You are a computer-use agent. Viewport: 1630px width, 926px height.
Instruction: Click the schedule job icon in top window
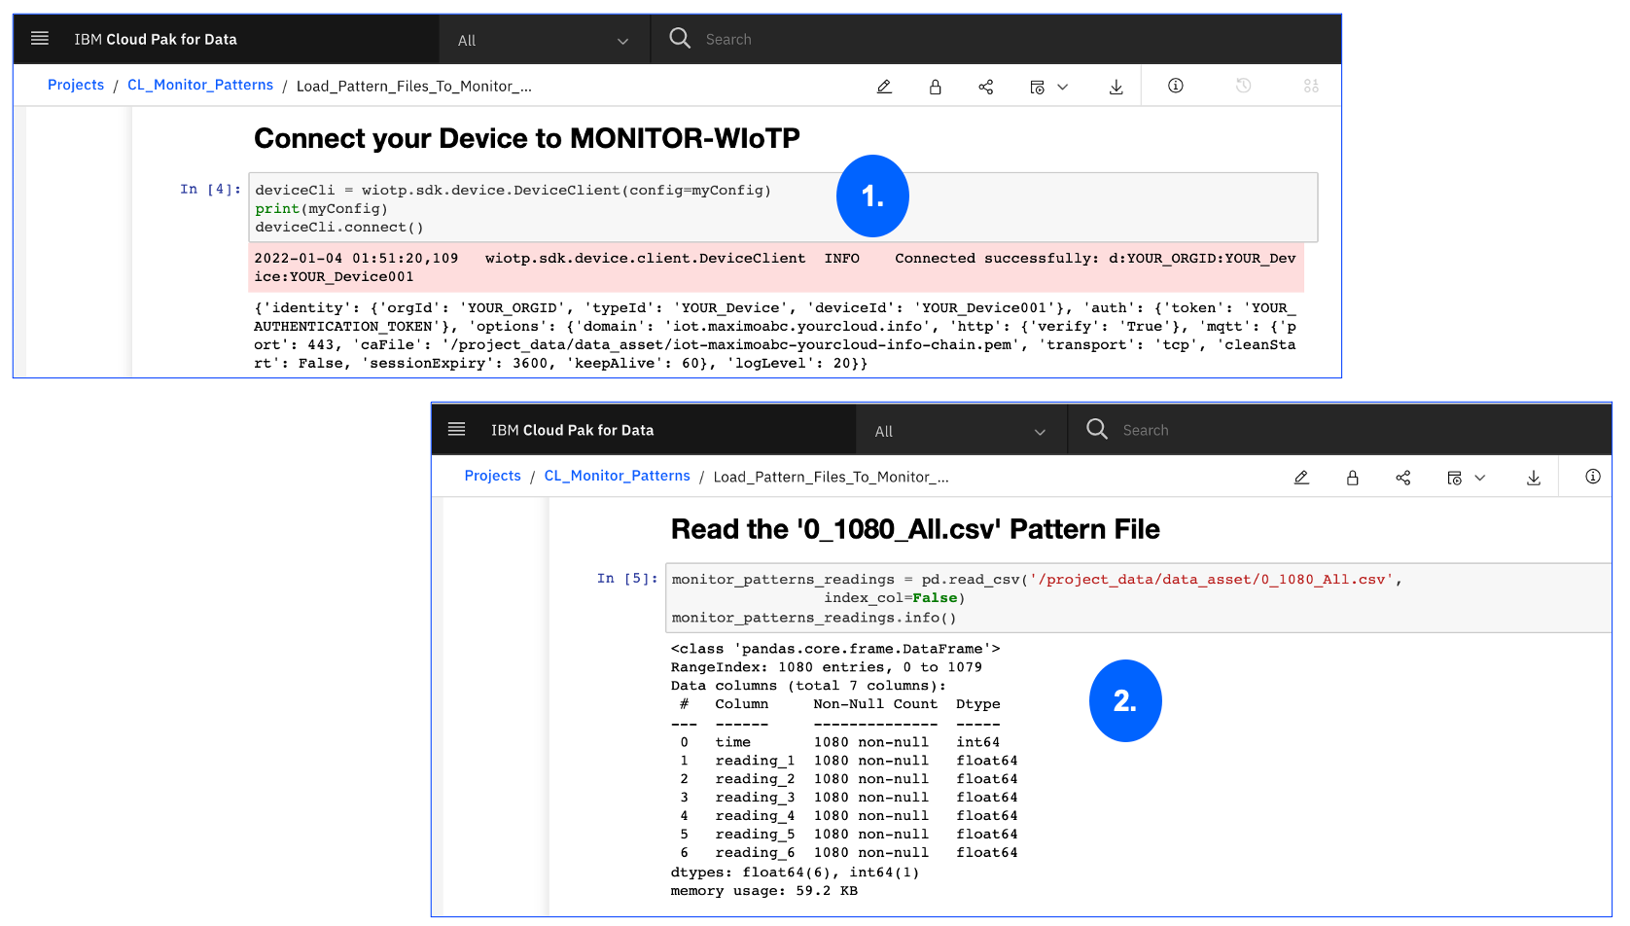[x=1037, y=87]
